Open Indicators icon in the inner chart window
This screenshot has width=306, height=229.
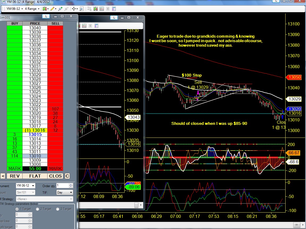[84, 26]
